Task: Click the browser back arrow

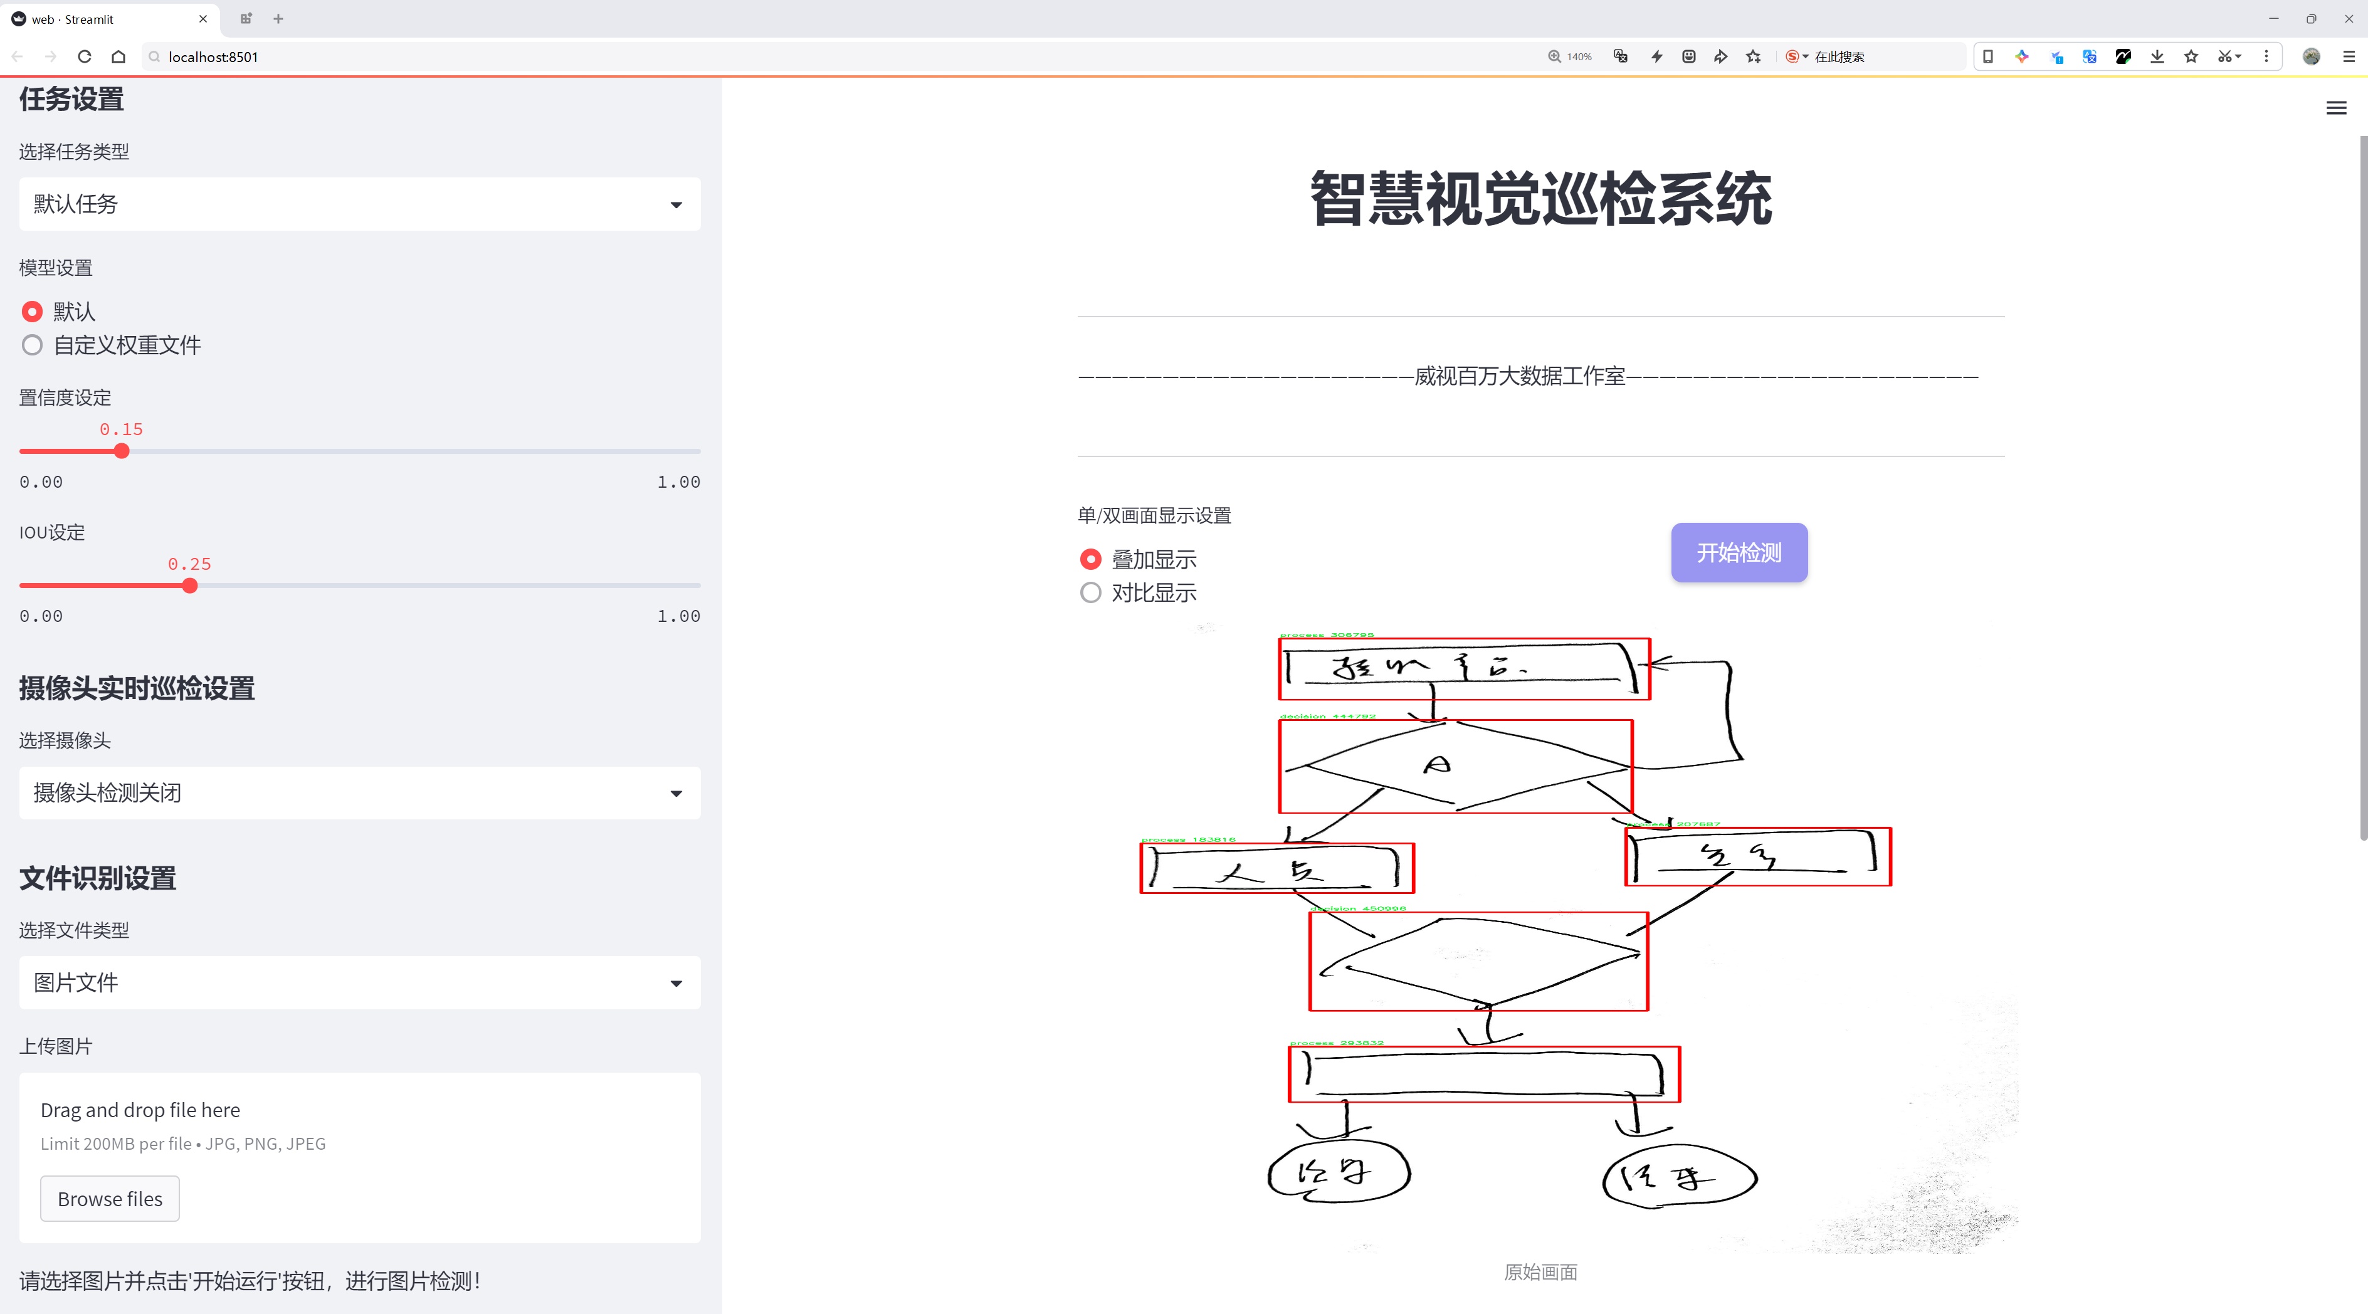Action: pos(18,57)
